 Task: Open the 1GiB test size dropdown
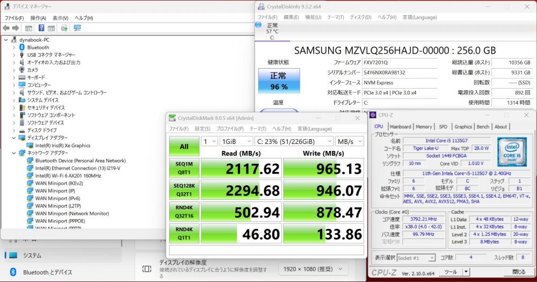point(236,141)
